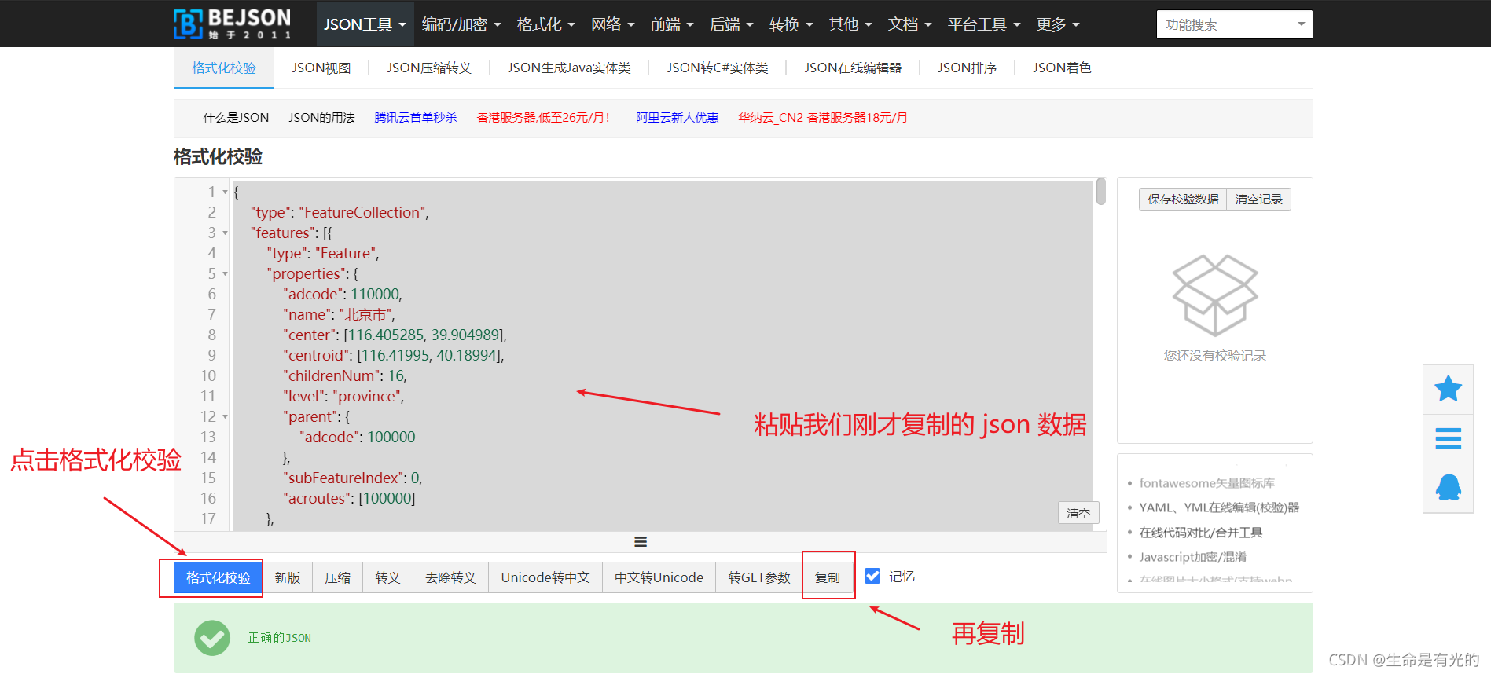The height and width of the screenshot is (674, 1491).
Task: Open the JSON的用法 link
Action: click(x=321, y=117)
